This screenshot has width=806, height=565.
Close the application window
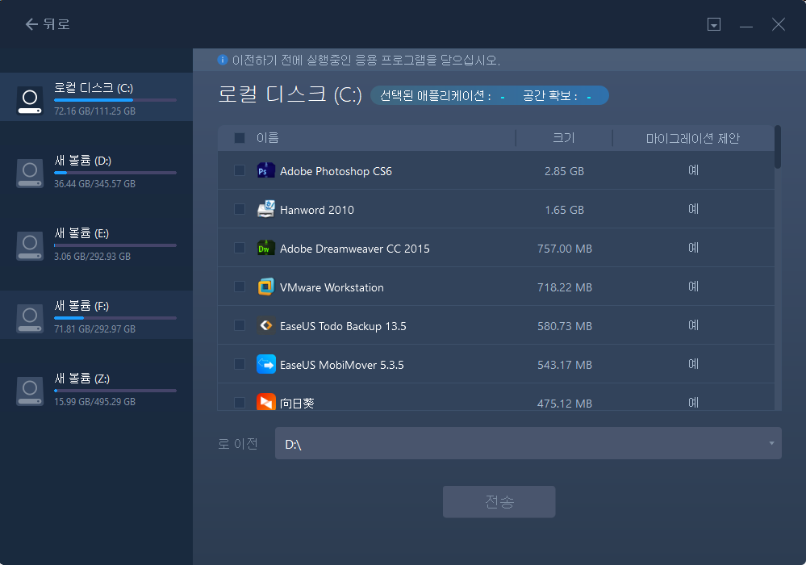click(x=779, y=24)
